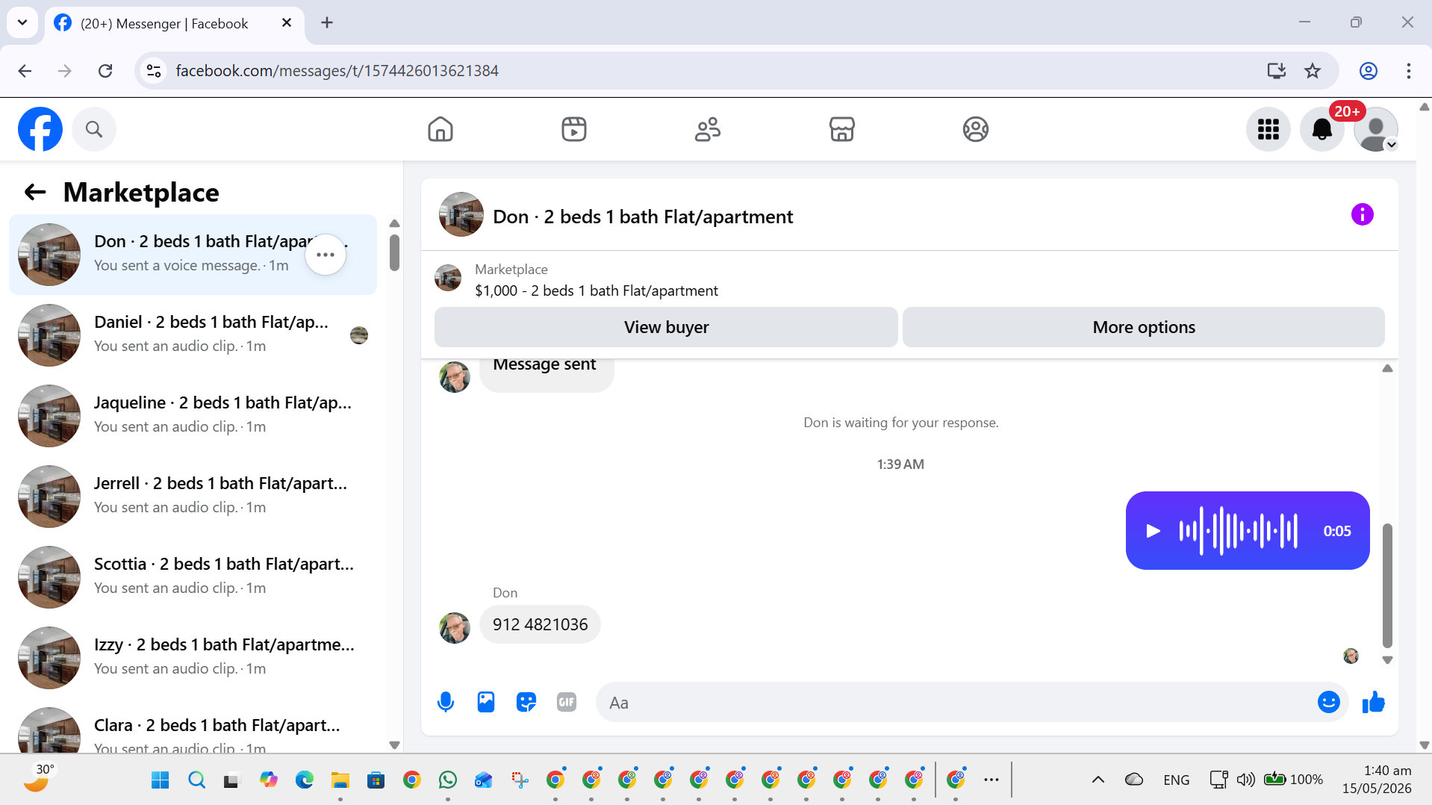Open the Video reels icon
The width and height of the screenshot is (1432, 805).
pyautogui.click(x=574, y=129)
